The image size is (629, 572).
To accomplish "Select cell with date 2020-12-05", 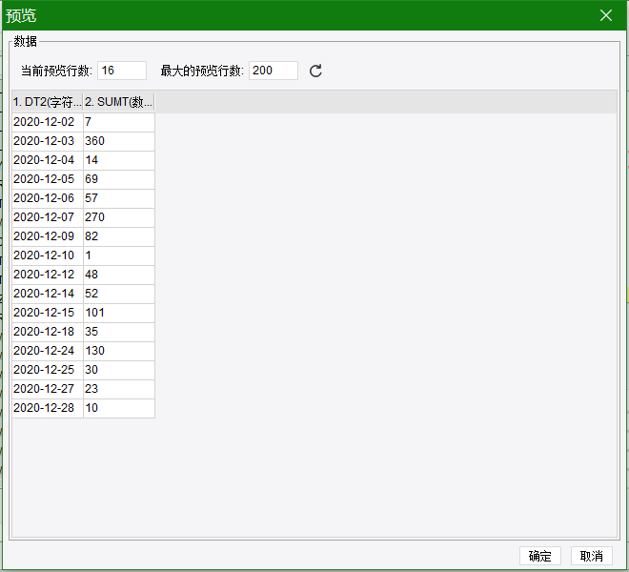I will coord(48,179).
